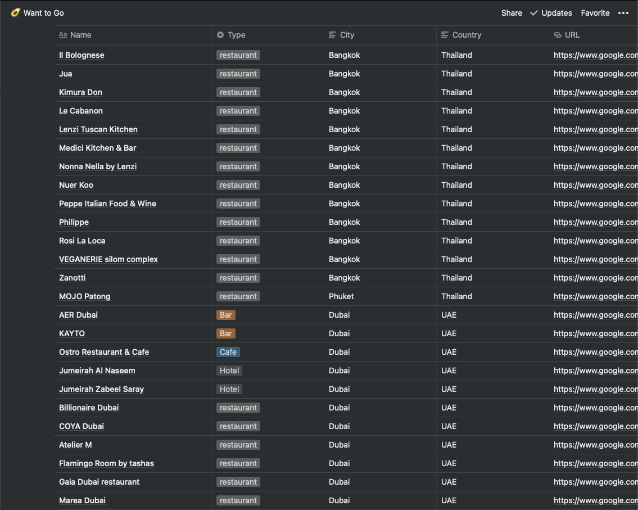Click the Updates checkmark icon
Image resolution: width=638 pixels, height=510 pixels.
pyautogui.click(x=534, y=13)
